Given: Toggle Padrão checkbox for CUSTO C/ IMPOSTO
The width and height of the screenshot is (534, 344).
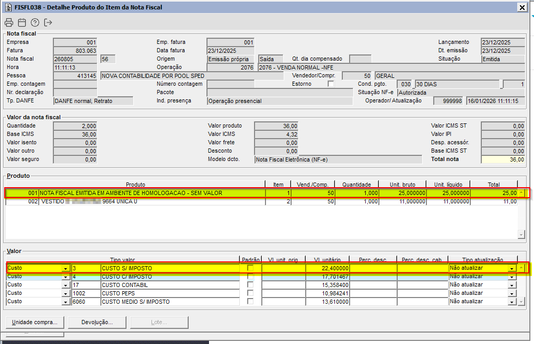Looking at the screenshot, I should 250,277.
